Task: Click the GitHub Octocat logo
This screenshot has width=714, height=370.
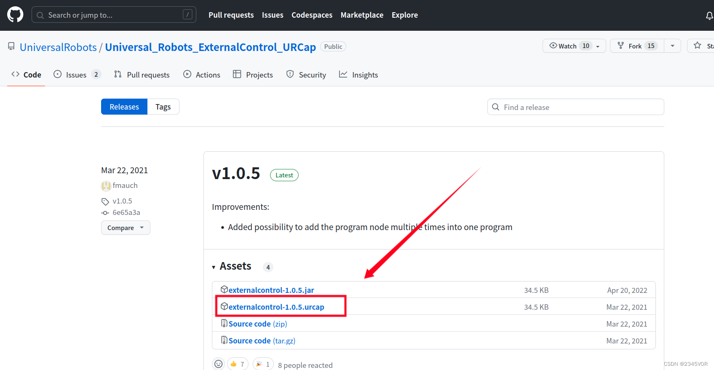Action: pos(15,15)
